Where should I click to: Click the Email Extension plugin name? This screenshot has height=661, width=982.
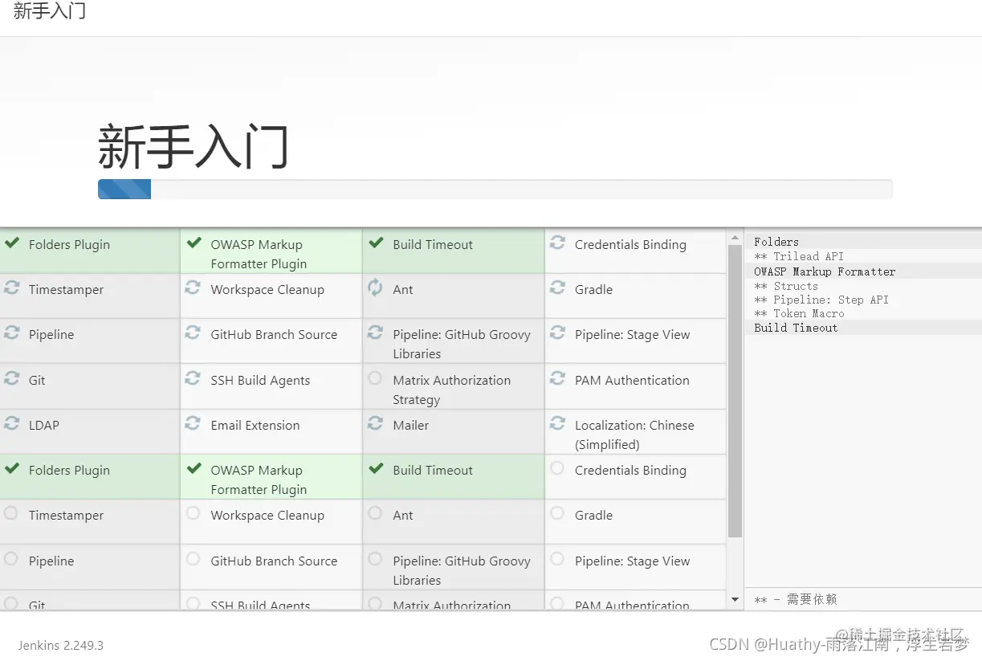tap(255, 426)
